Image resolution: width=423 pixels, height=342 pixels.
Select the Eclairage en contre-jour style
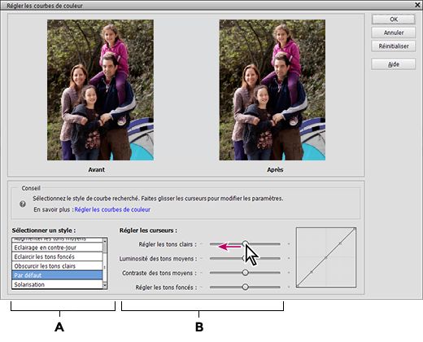57,248
